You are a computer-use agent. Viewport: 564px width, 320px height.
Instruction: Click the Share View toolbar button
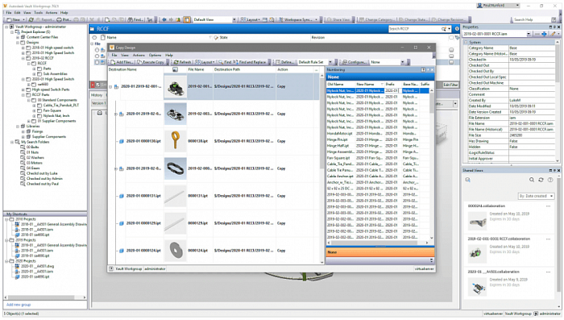pos(338,19)
